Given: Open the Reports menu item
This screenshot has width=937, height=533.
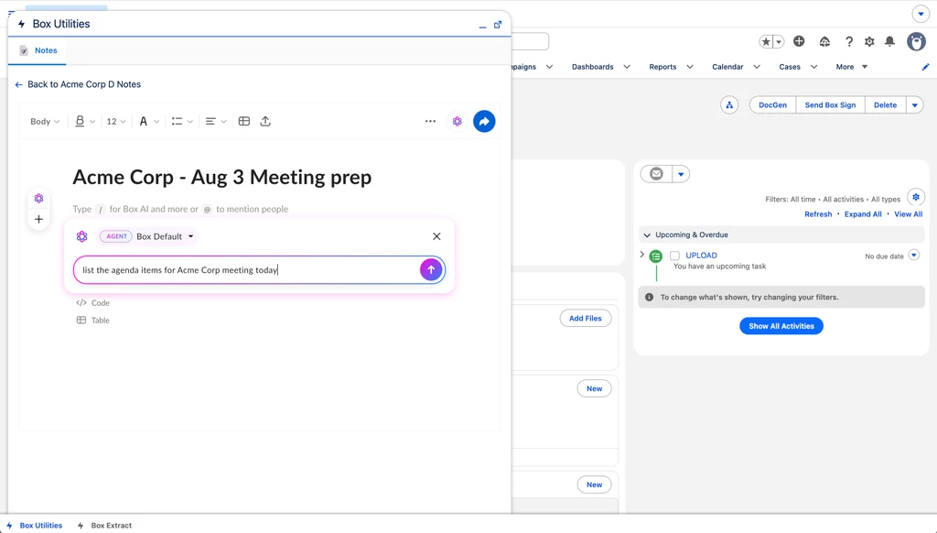Looking at the screenshot, I should 662,67.
